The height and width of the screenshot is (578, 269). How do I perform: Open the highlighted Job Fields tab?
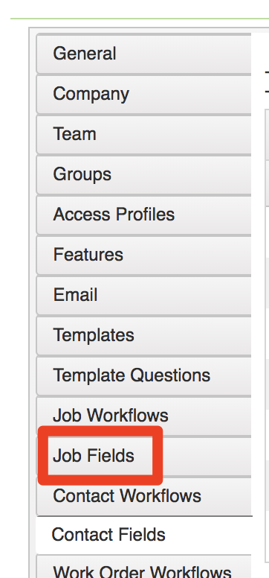[144, 456]
